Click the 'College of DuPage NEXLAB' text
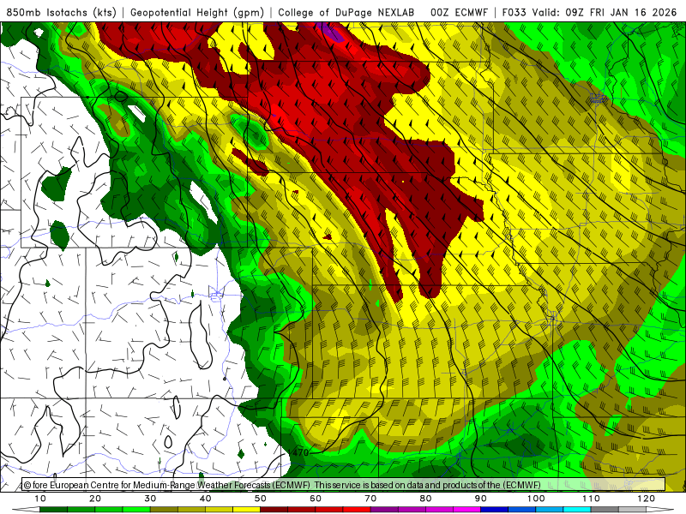The width and height of the screenshot is (686, 514). coord(346,13)
